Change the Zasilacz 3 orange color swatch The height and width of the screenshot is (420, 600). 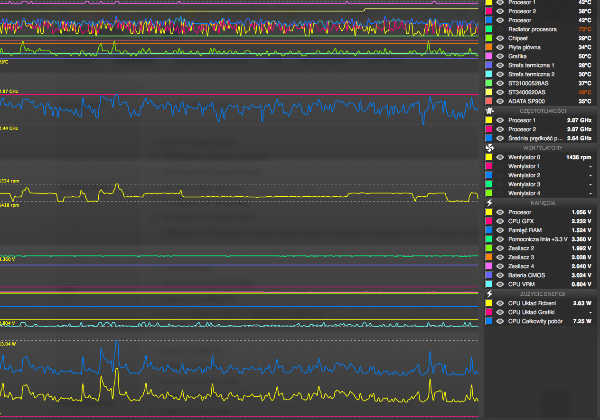(x=489, y=257)
